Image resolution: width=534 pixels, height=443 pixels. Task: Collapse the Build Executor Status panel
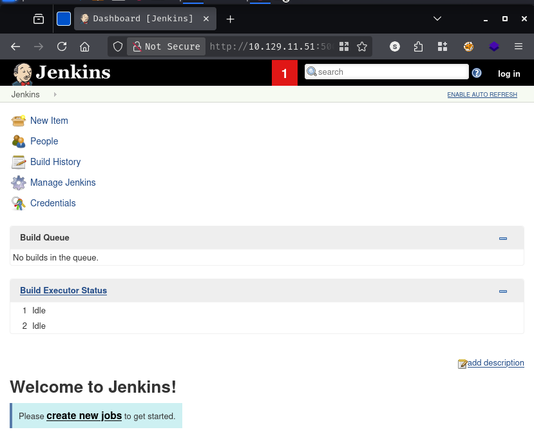tap(503, 291)
